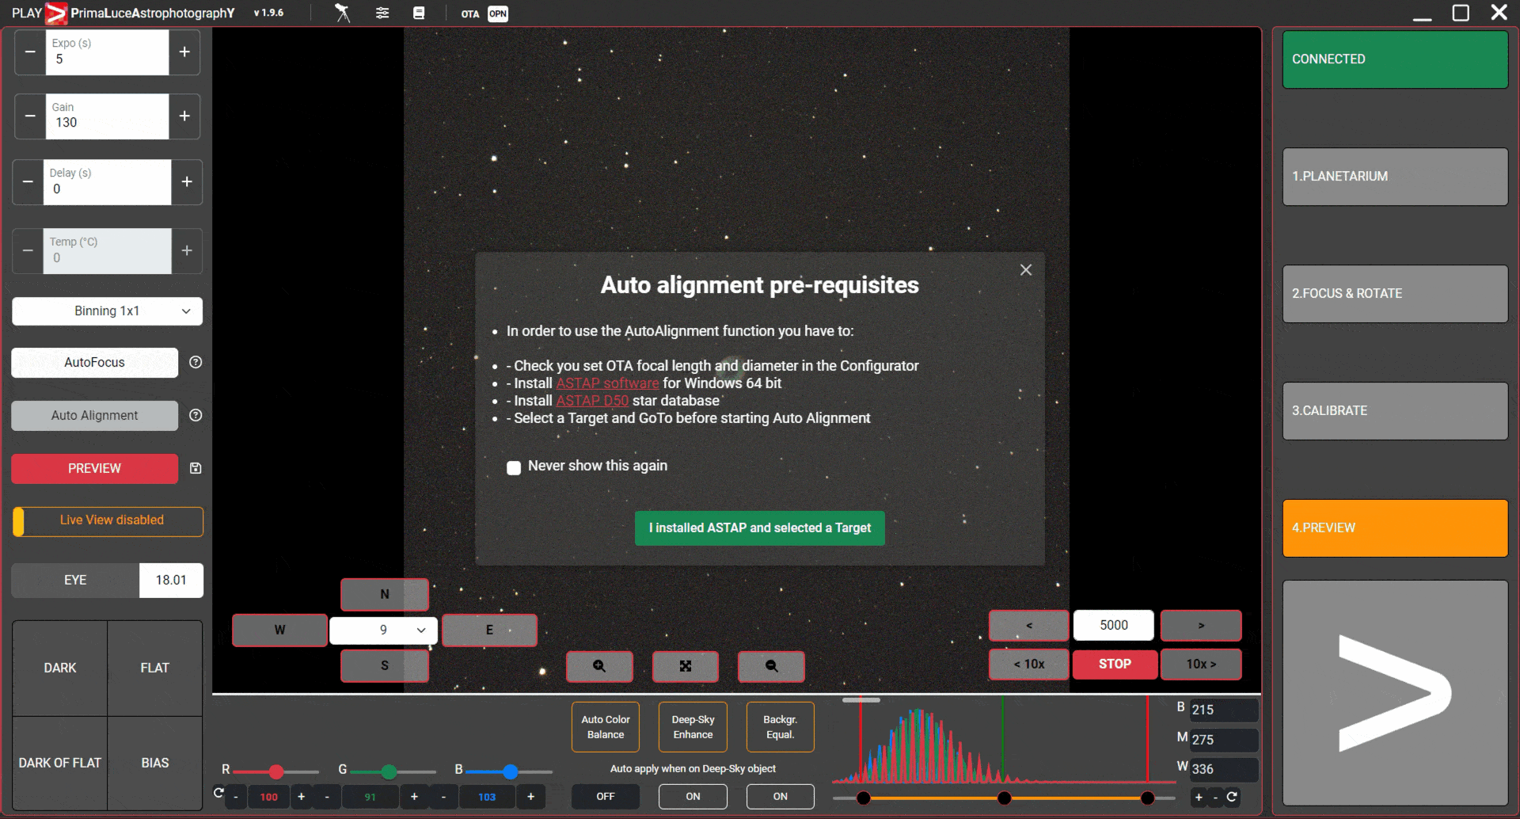The height and width of the screenshot is (819, 1520).
Task: Click the < 10x focuser button
Action: pos(1029,665)
